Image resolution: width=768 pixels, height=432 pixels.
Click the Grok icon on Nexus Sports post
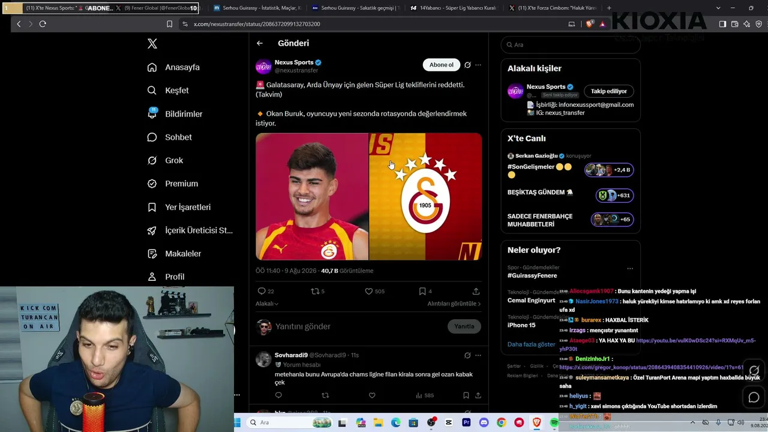pyautogui.click(x=467, y=65)
